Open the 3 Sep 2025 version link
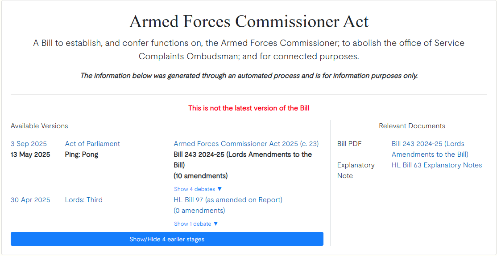Image resolution: width=497 pixels, height=256 pixels. pos(29,144)
